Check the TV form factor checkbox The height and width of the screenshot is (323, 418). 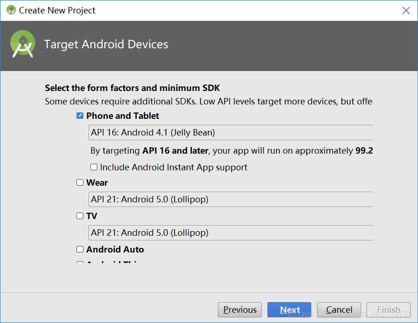(80, 216)
